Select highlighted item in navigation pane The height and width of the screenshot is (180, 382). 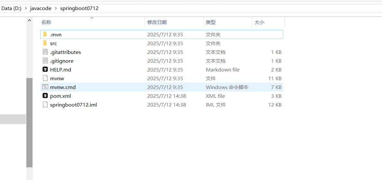coord(13,119)
